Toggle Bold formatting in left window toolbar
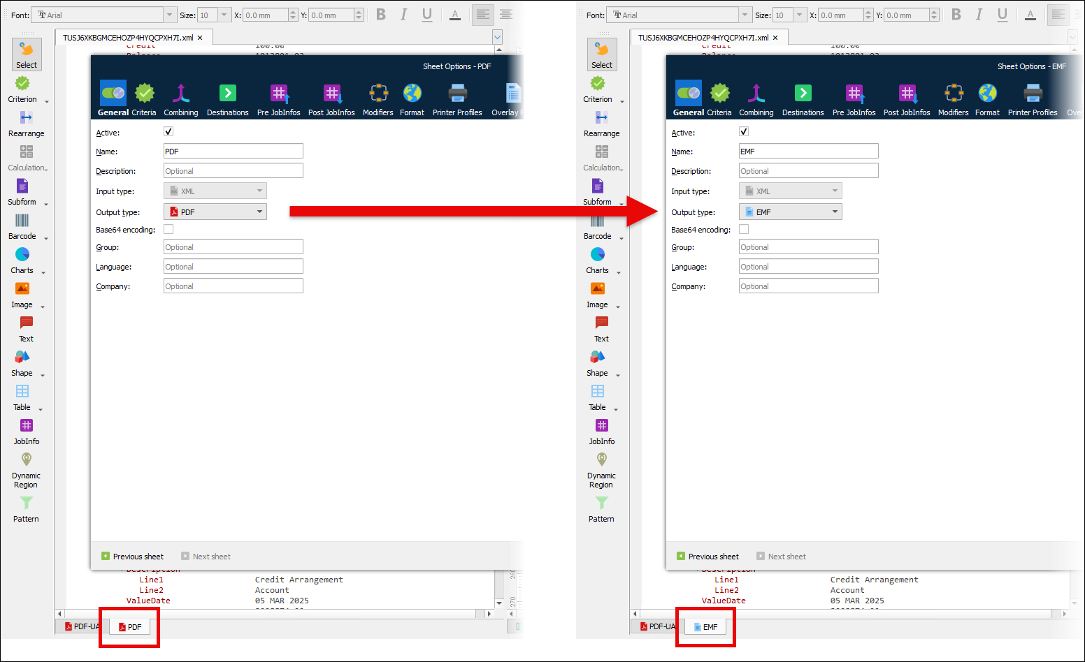 coord(381,15)
